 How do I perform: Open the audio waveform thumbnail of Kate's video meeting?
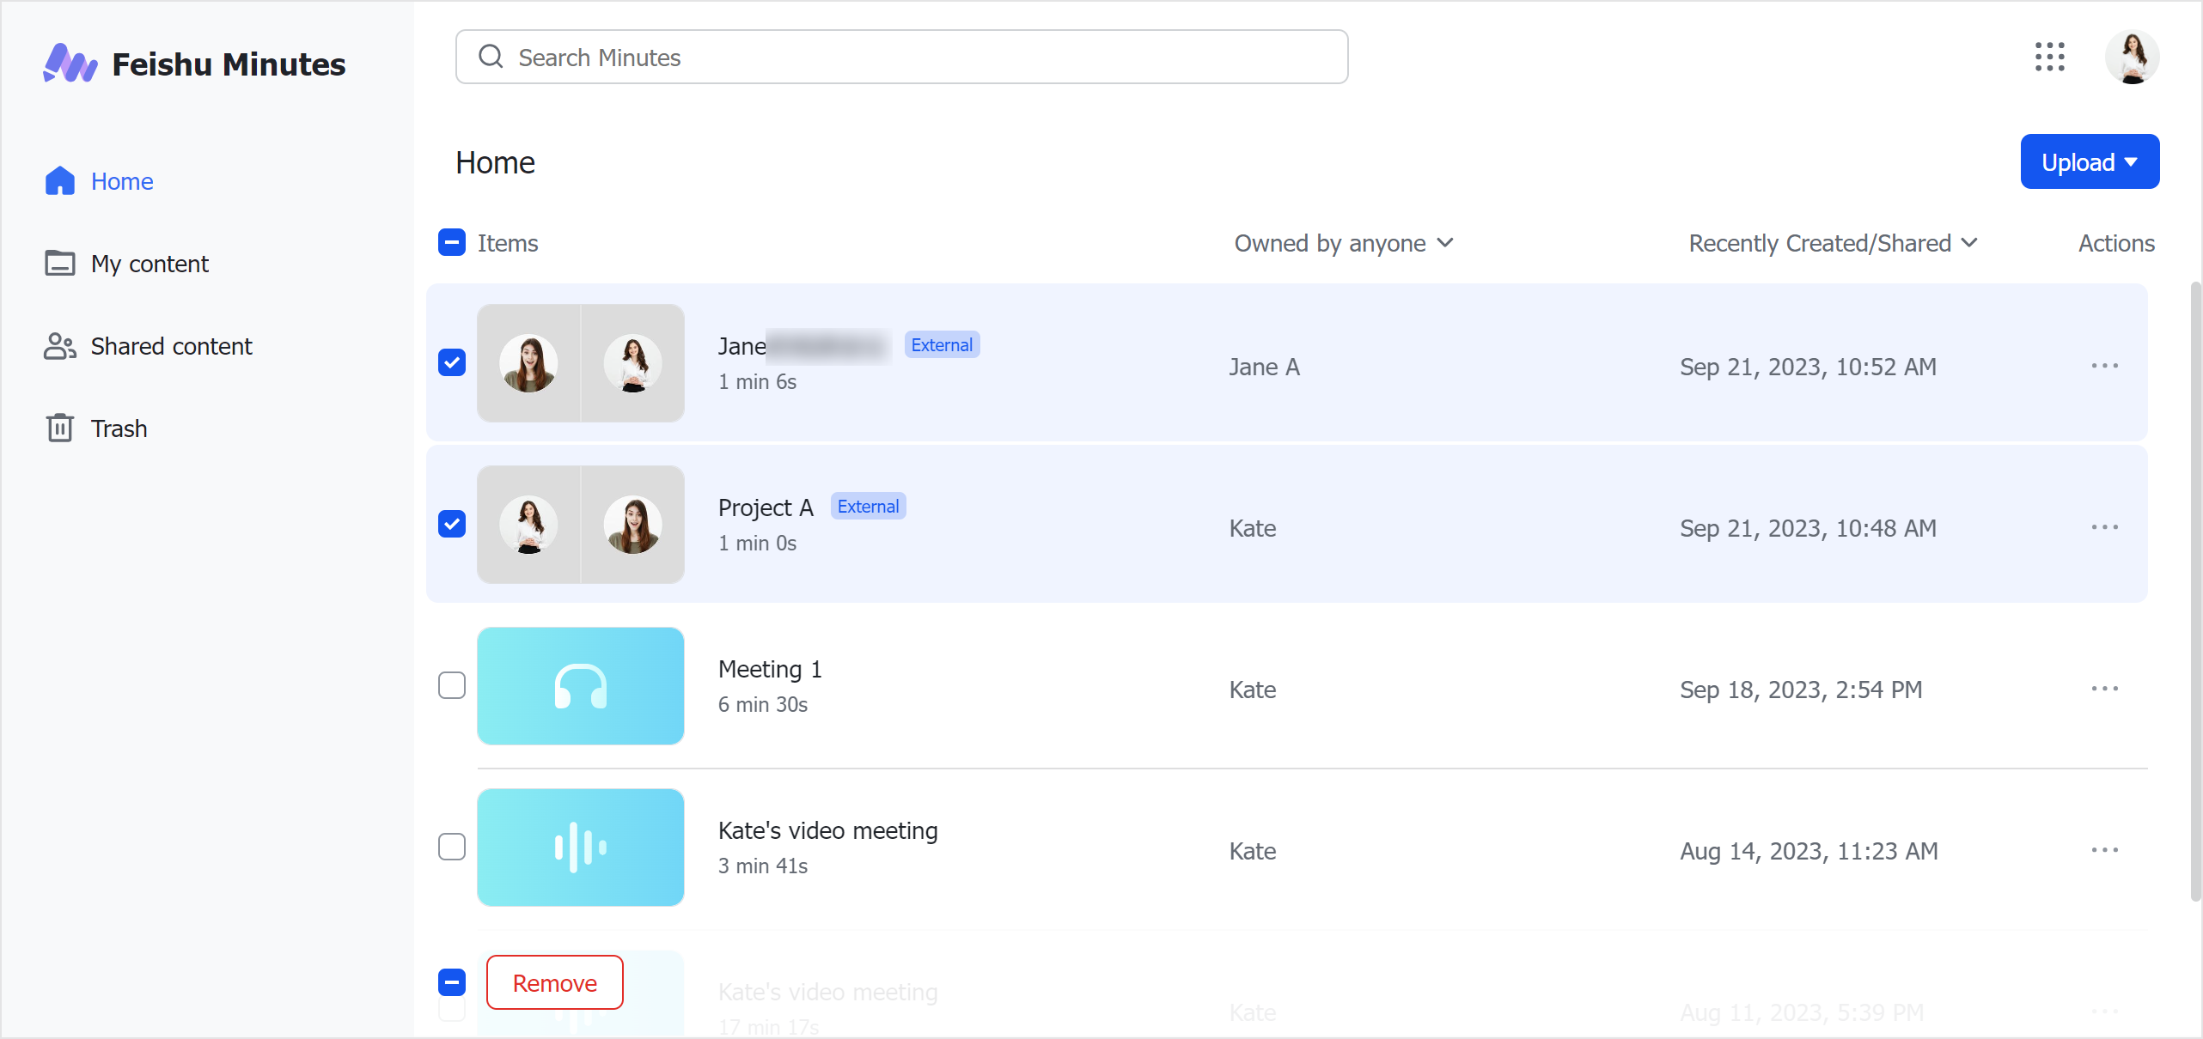tap(581, 847)
